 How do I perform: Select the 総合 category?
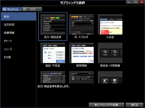pos(19,17)
